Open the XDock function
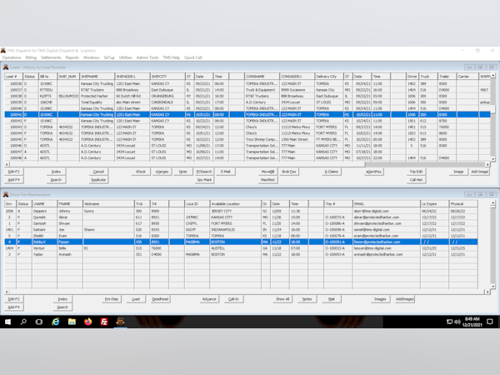 pos(141,172)
